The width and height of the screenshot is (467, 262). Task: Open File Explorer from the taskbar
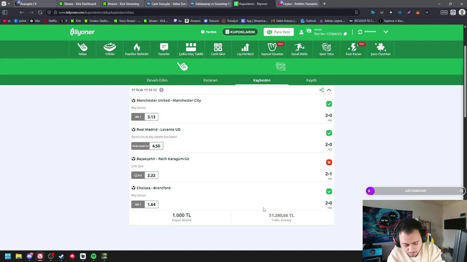coord(19,256)
